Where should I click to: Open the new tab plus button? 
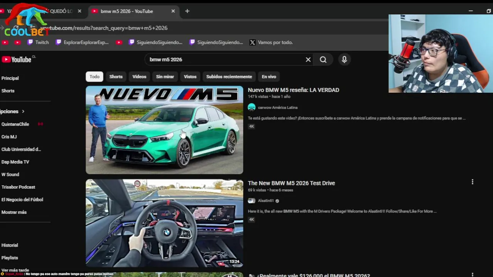click(x=187, y=11)
